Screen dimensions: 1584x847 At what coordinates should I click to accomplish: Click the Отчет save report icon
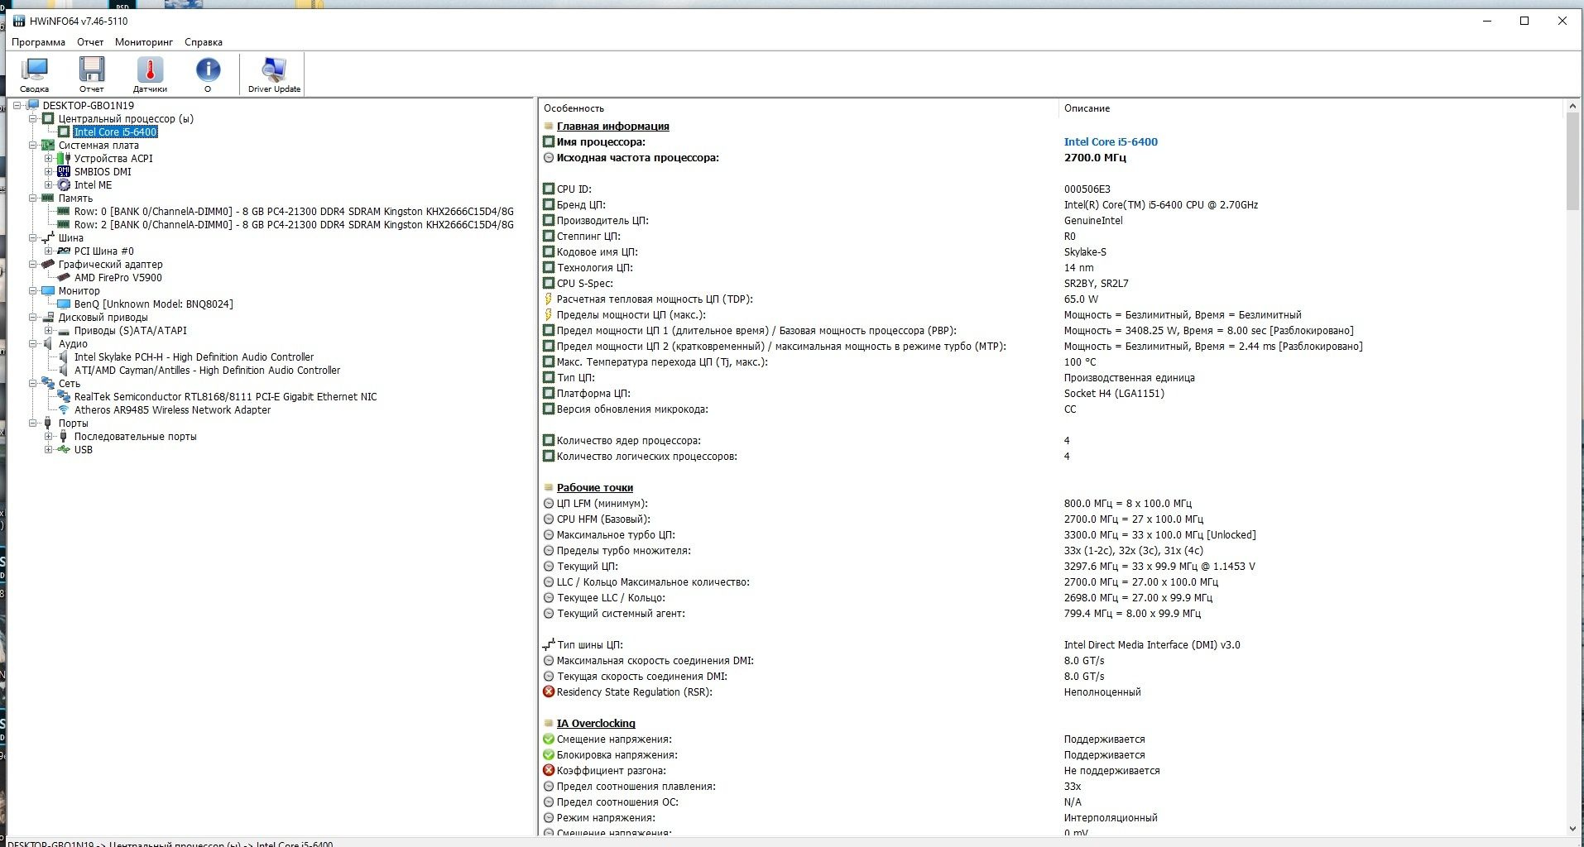click(x=92, y=74)
